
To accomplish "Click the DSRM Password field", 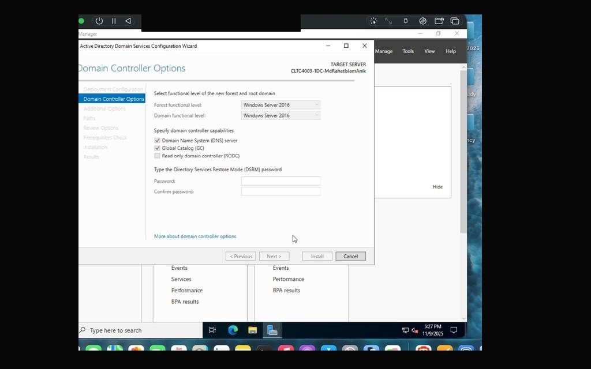I will pyautogui.click(x=281, y=181).
